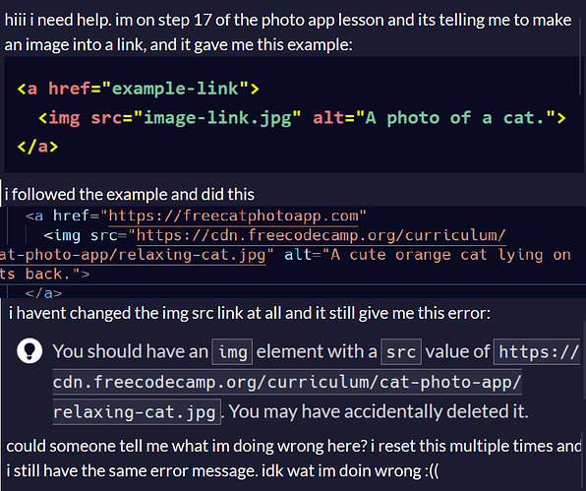Click the "A photo of a cat." alt text
Image resolution: width=586 pixels, height=491 pixels.
(x=455, y=118)
